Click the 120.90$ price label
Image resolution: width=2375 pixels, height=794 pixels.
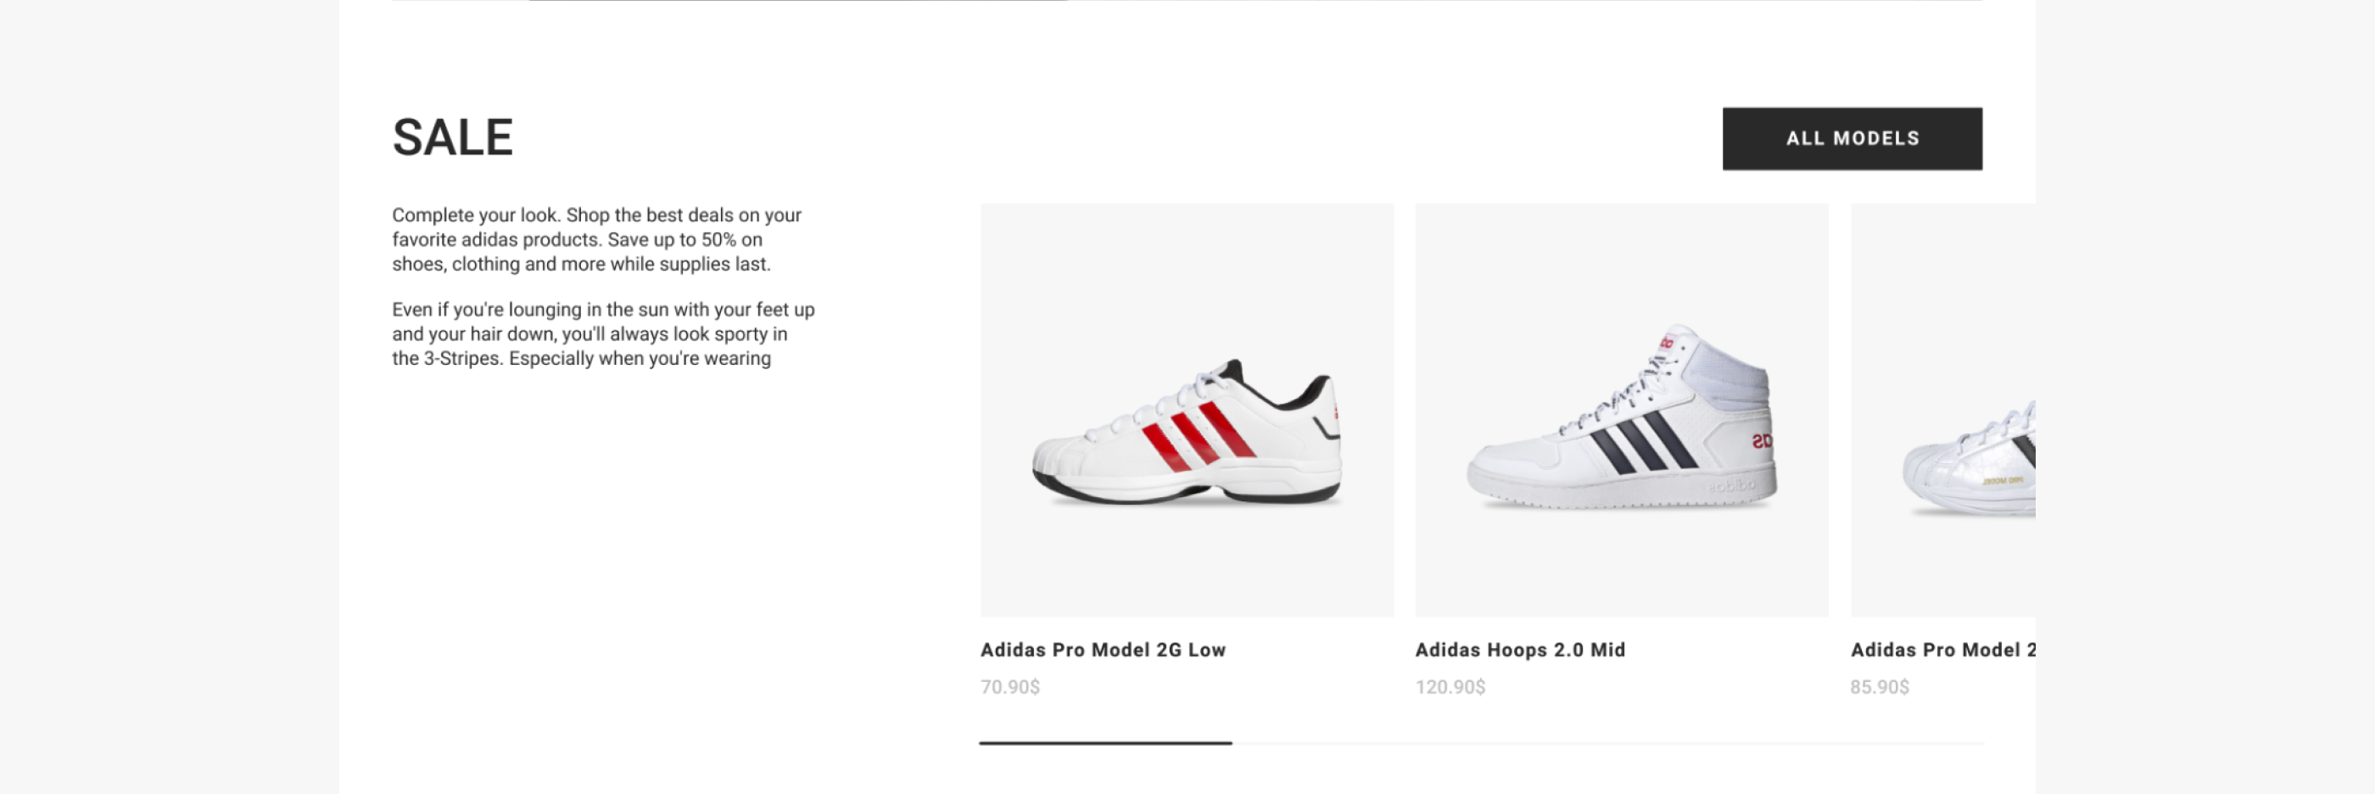(1450, 687)
